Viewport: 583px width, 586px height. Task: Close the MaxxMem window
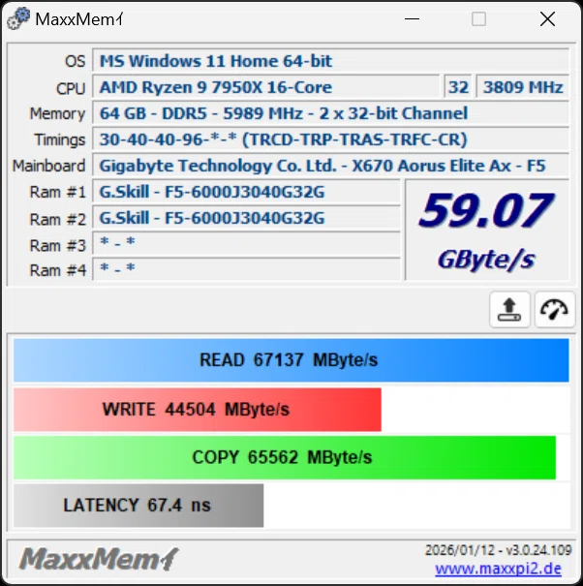click(547, 18)
